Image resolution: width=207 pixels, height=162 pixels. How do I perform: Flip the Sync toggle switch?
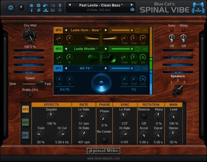(172, 38)
